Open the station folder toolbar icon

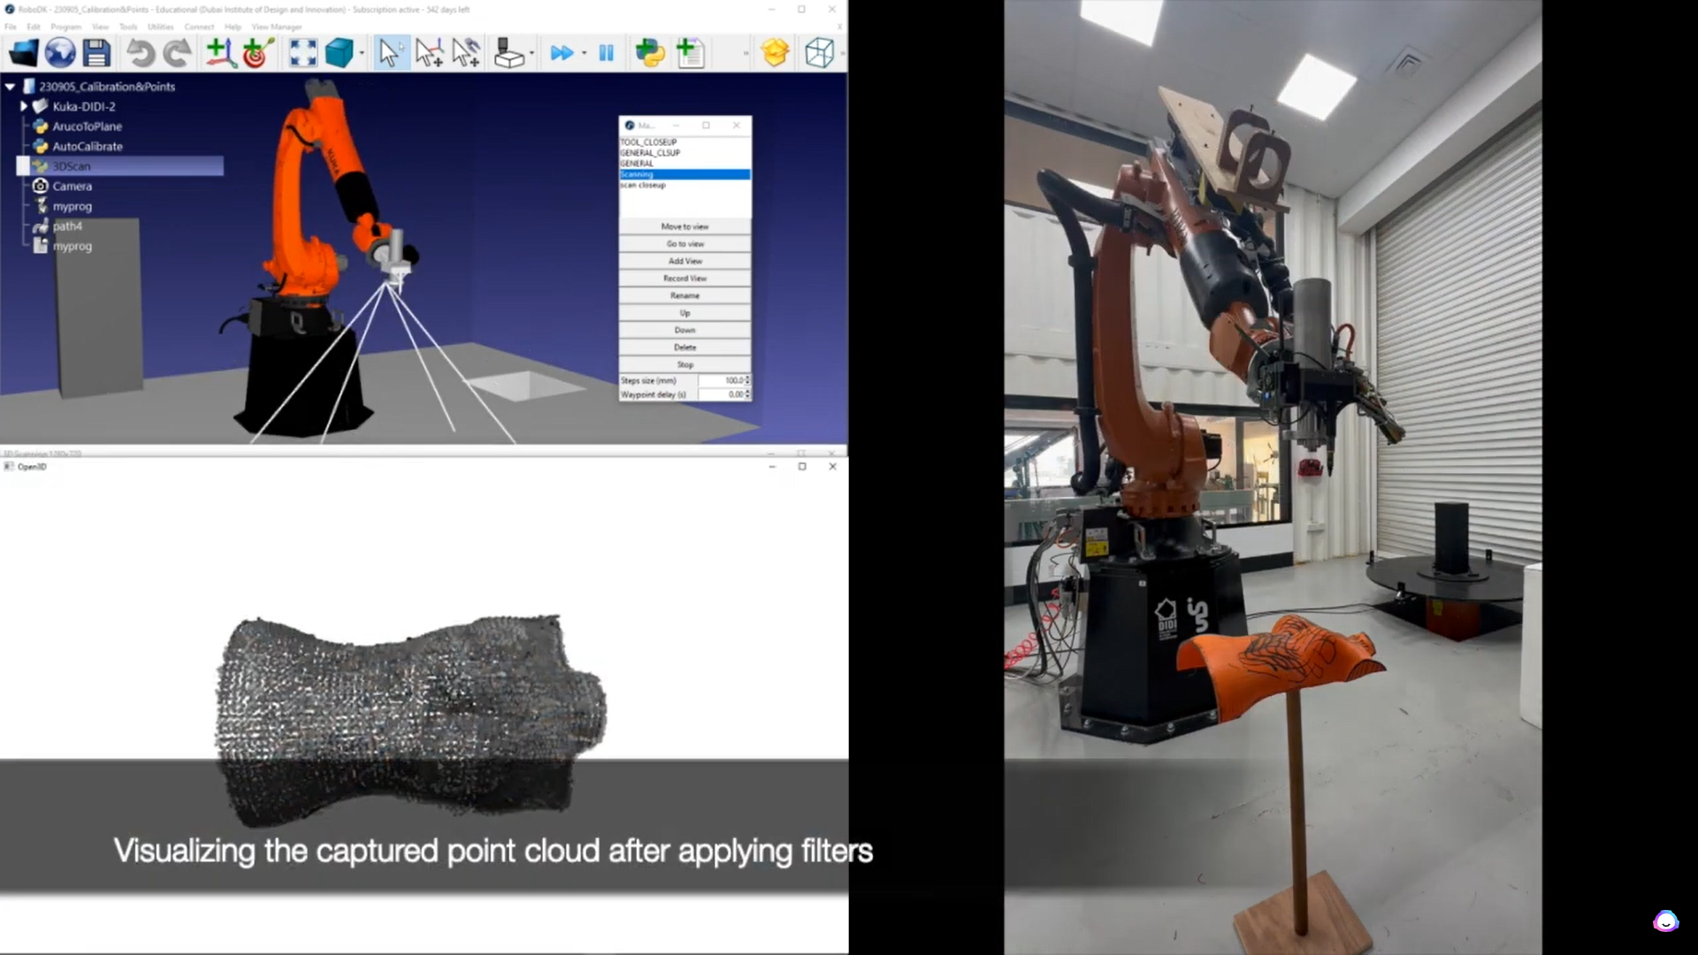point(24,53)
